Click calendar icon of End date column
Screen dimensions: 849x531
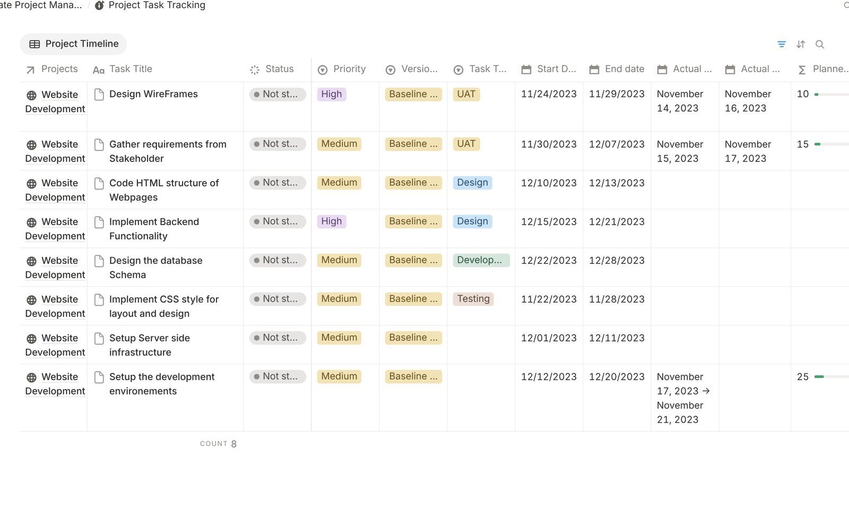pos(594,70)
